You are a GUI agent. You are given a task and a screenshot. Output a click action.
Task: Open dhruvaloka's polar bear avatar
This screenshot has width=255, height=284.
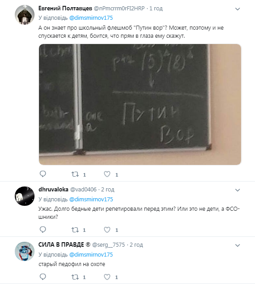tap(25, 196)
